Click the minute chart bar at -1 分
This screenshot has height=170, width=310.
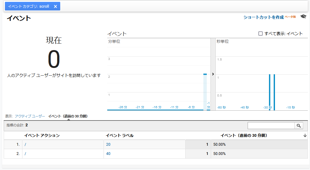click(205, 92)
